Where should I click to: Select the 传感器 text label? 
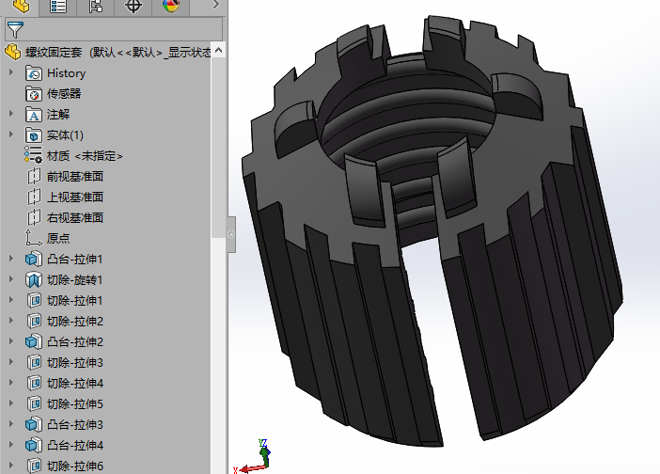click(x=64, y=93)
